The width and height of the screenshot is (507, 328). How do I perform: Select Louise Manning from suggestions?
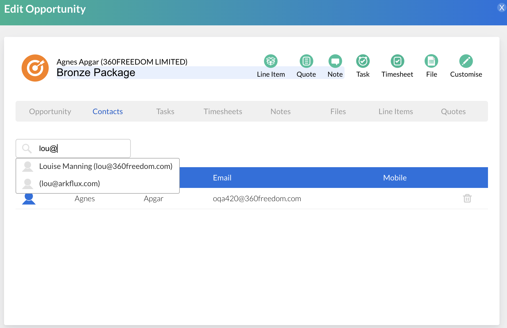pos(105,166)
